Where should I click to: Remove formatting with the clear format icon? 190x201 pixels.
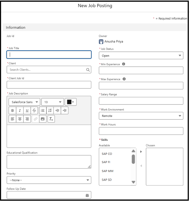click(51, 119)
